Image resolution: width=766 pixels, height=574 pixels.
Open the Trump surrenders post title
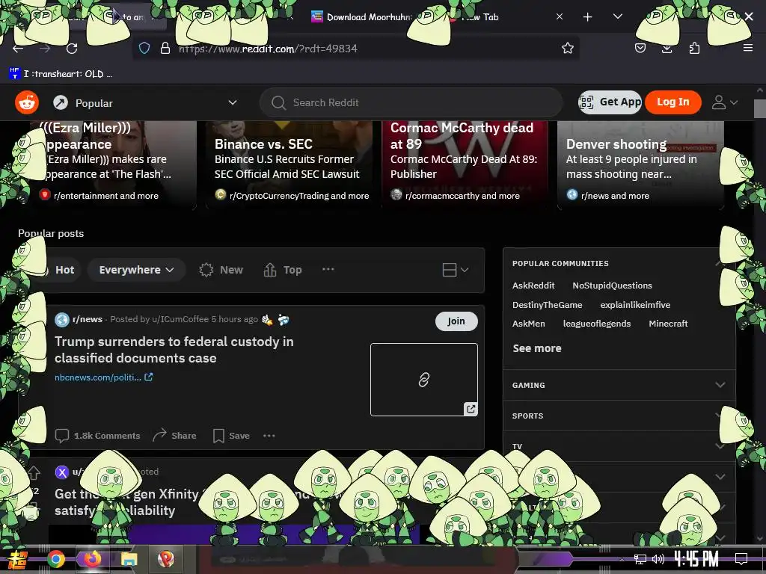pos(174,350)
